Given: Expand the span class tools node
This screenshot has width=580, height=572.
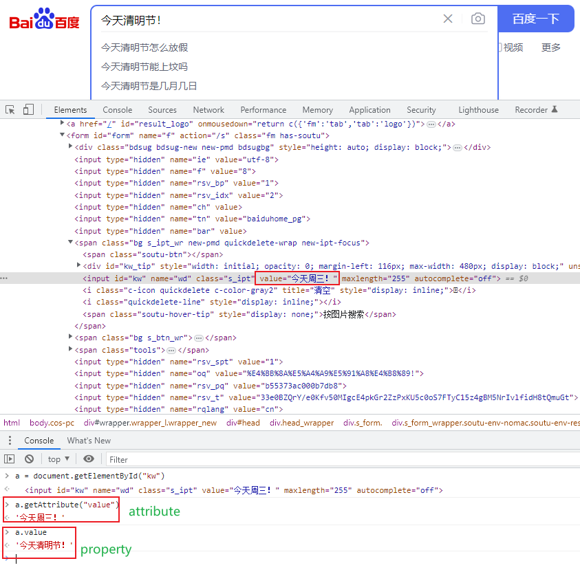Looking at the screenshot, I should coord(70,349).
